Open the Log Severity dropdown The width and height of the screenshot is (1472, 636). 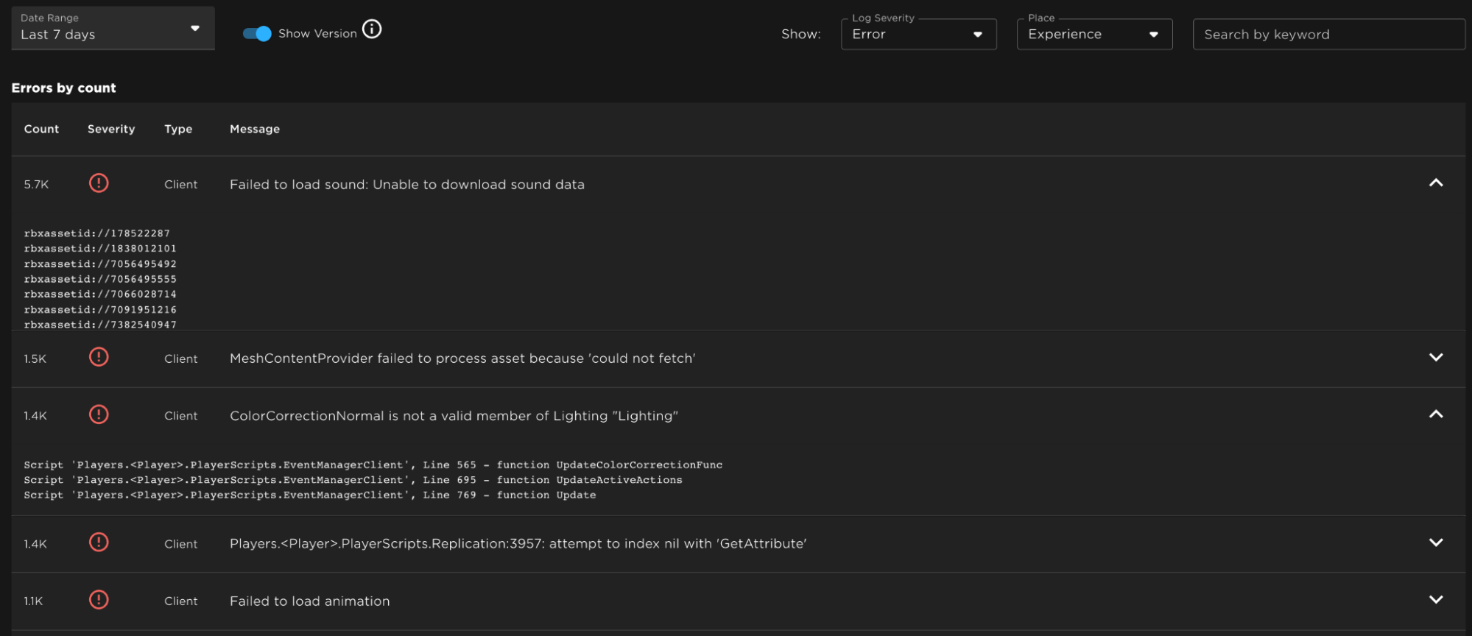tap(918, 35)
